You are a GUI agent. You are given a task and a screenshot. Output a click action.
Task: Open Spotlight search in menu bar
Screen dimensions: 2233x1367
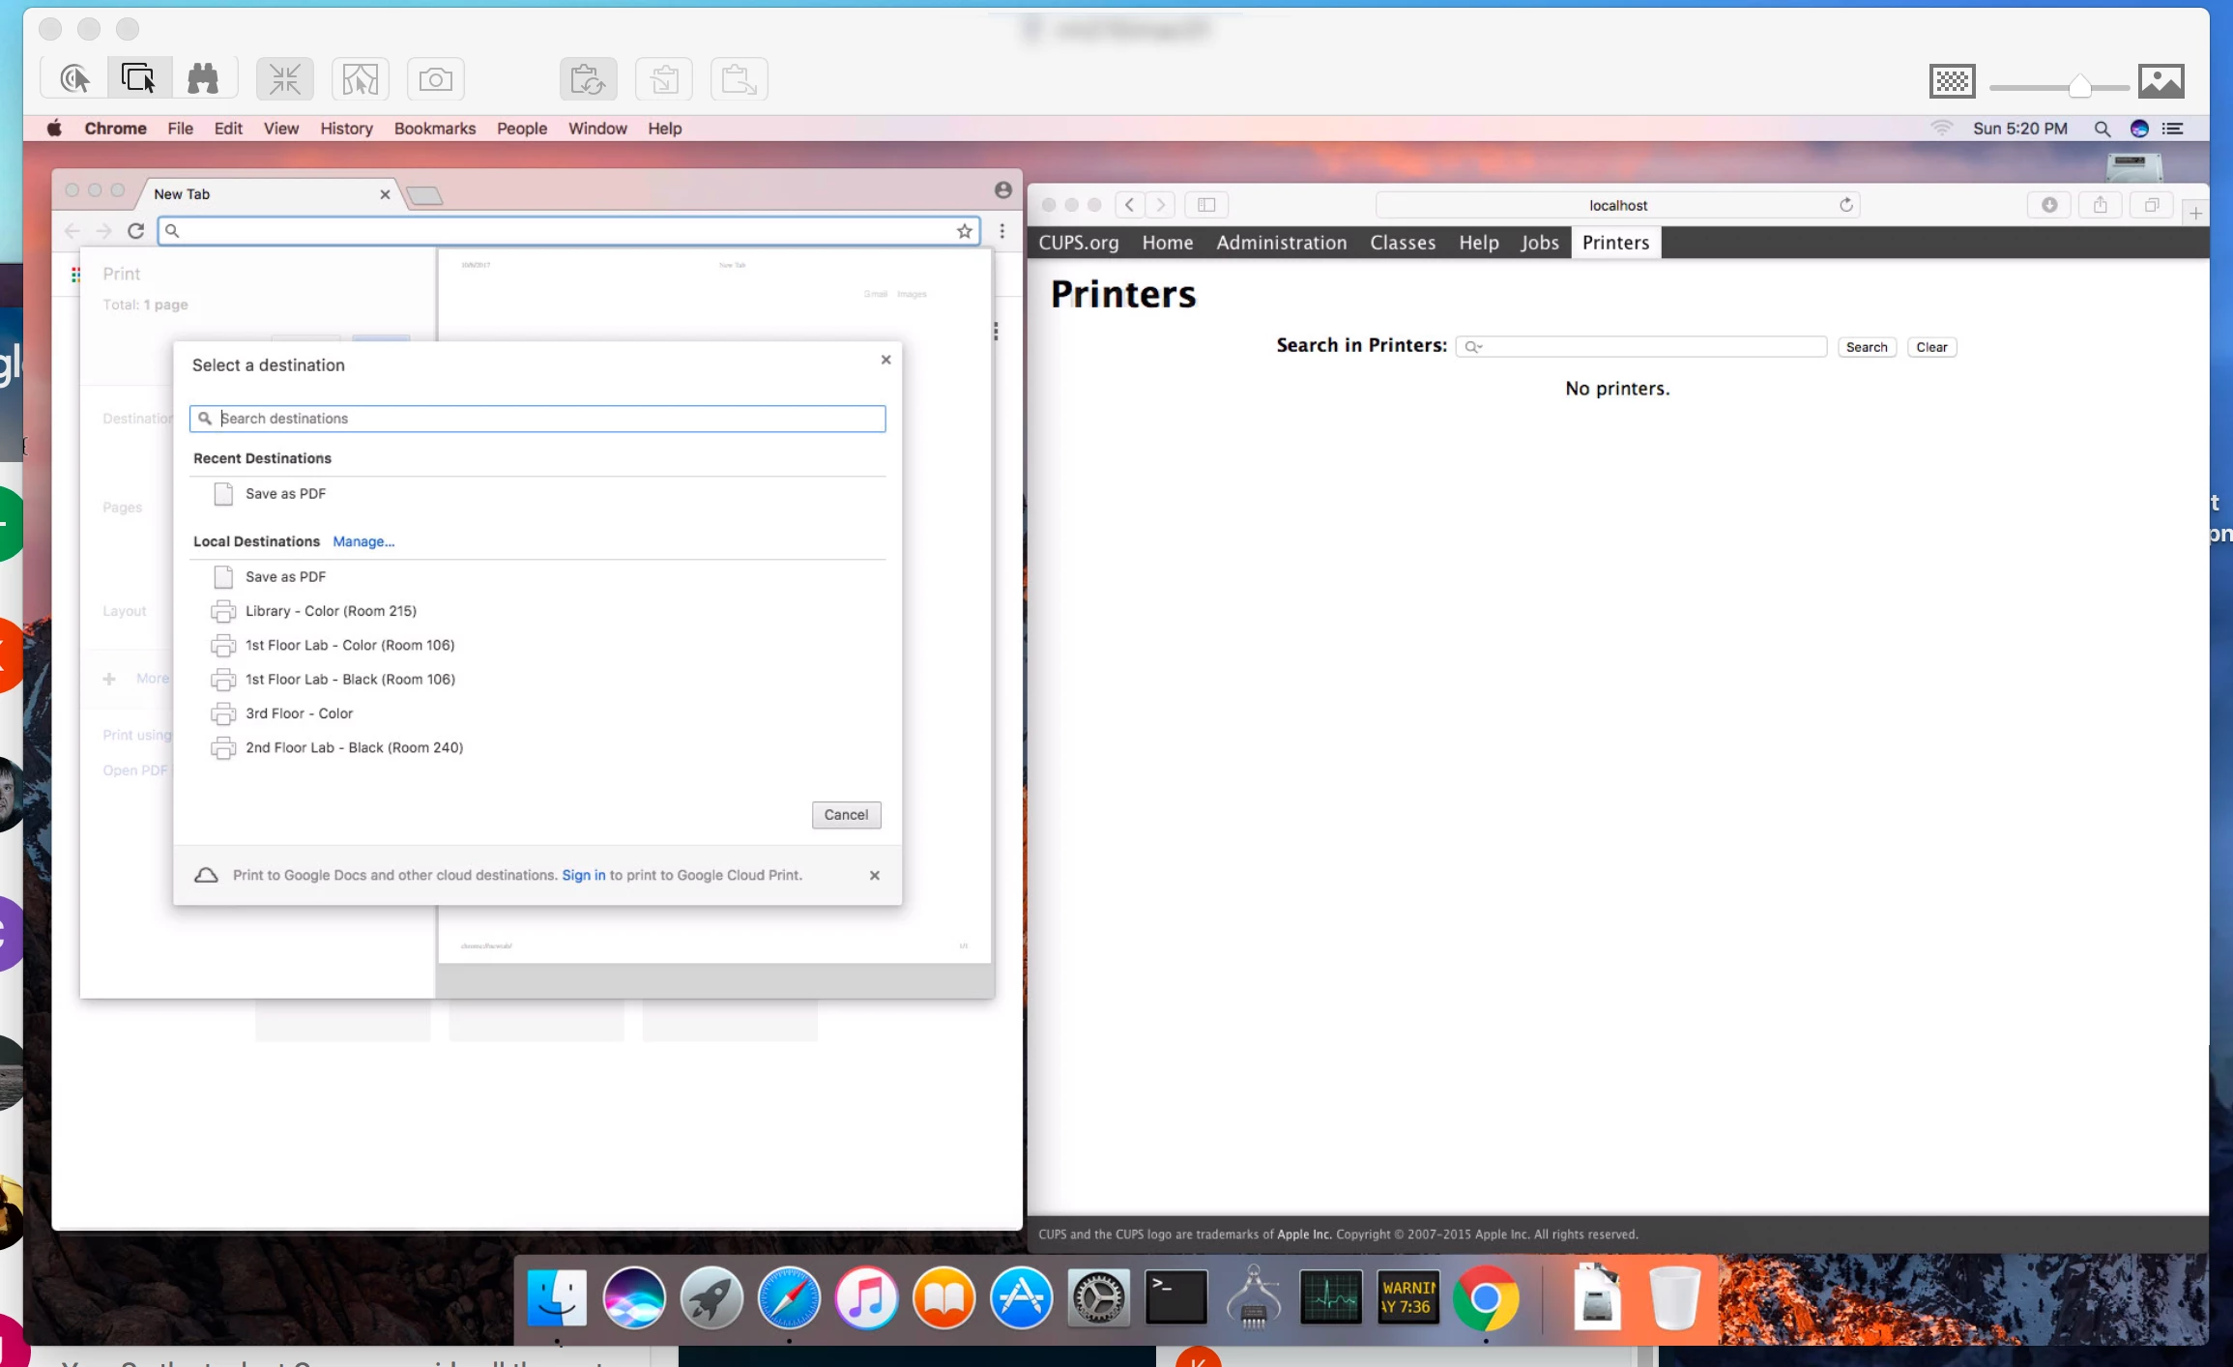coord(2102,129)
